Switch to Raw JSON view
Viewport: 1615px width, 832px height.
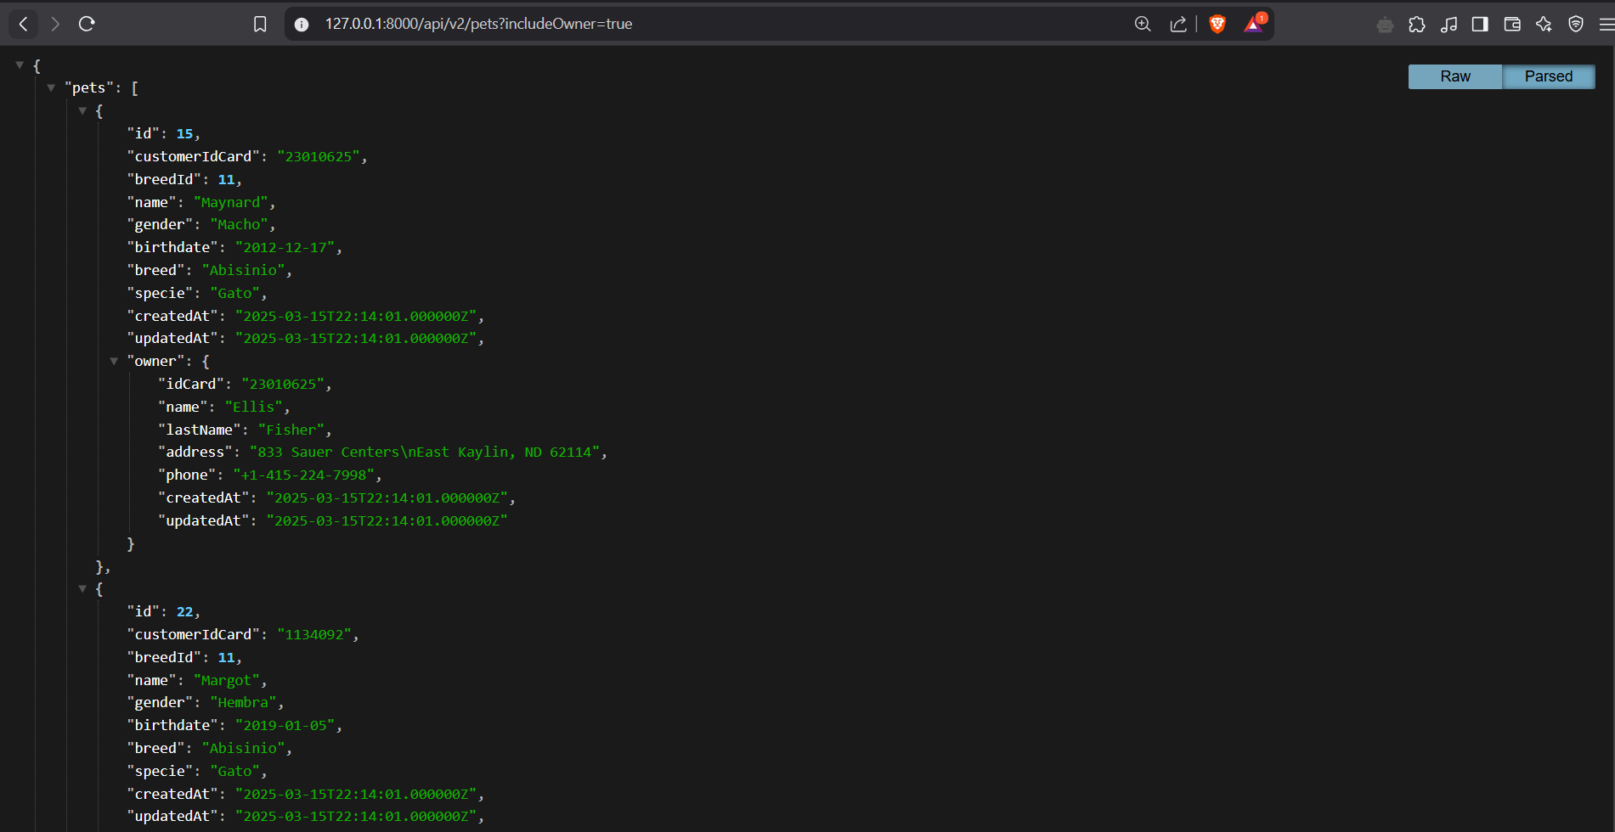1454,76
